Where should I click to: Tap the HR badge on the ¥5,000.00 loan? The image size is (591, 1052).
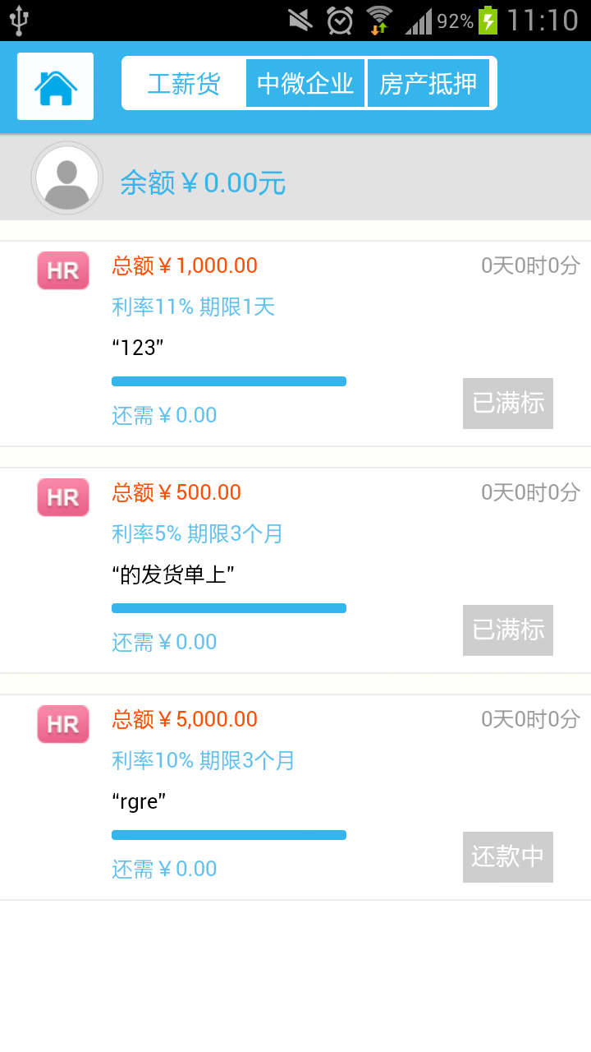tap(63, 724)
